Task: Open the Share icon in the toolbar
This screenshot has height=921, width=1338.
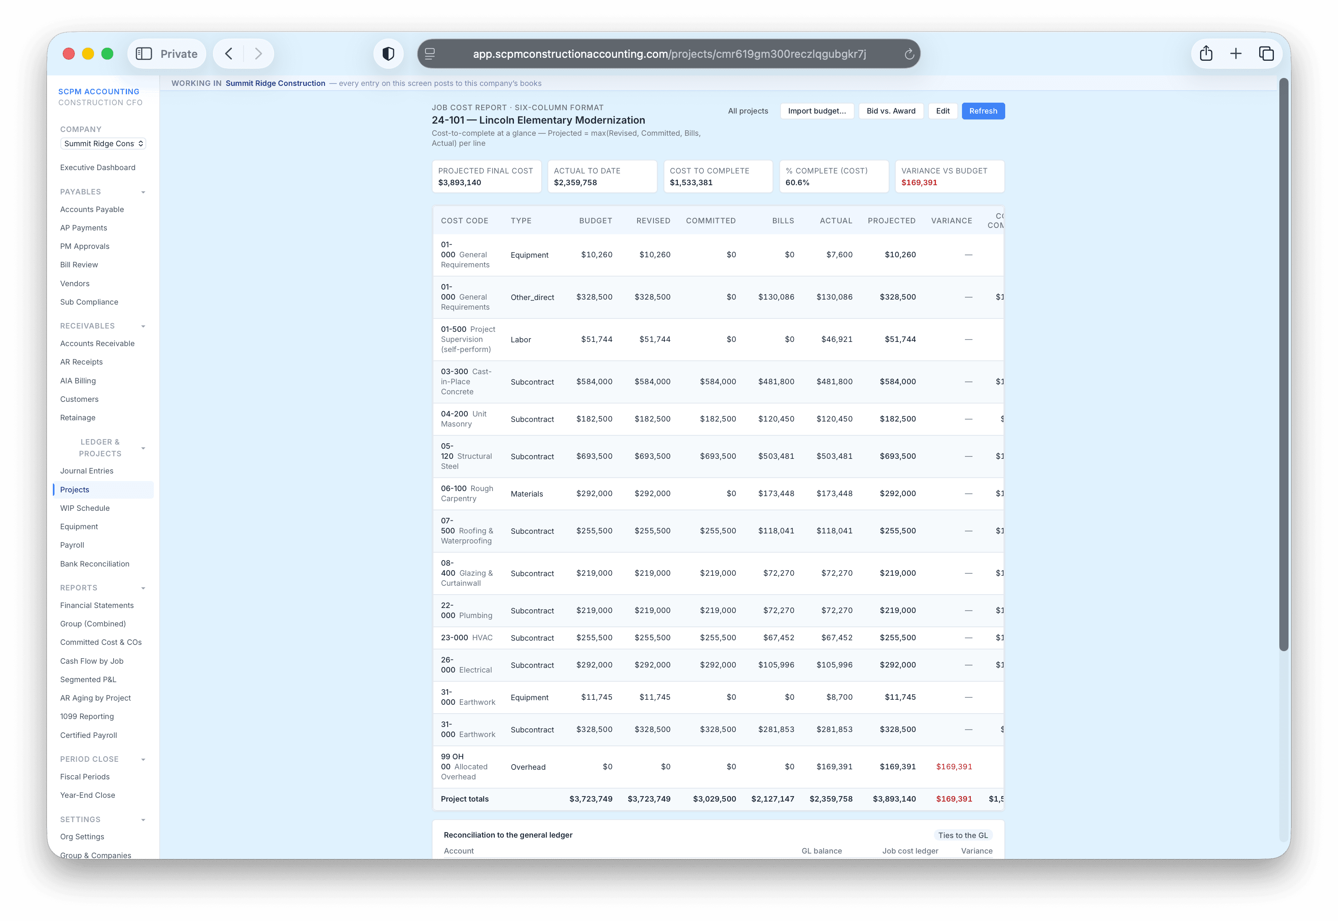Action: [1206, 54]
